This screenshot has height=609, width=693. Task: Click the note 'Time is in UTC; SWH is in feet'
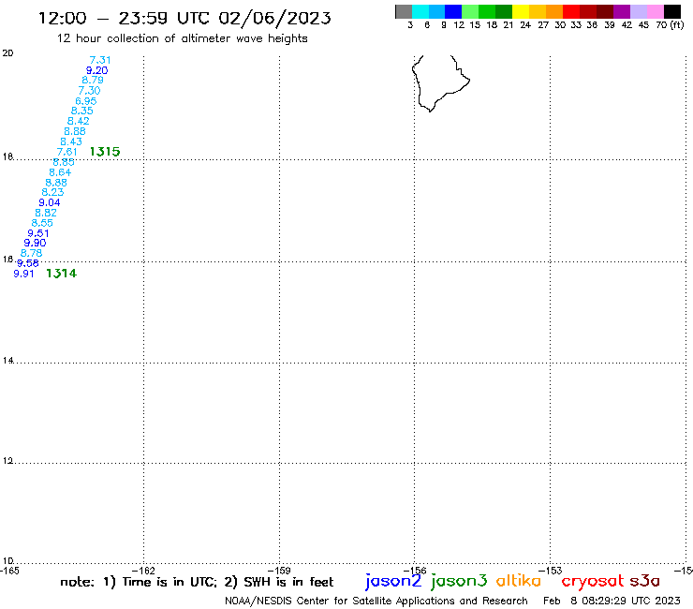(197, 582)
